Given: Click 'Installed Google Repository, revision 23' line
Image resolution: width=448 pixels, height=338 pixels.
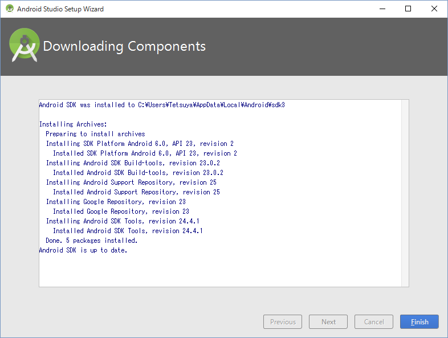Looking at the screenshot, I should (121, 211).
